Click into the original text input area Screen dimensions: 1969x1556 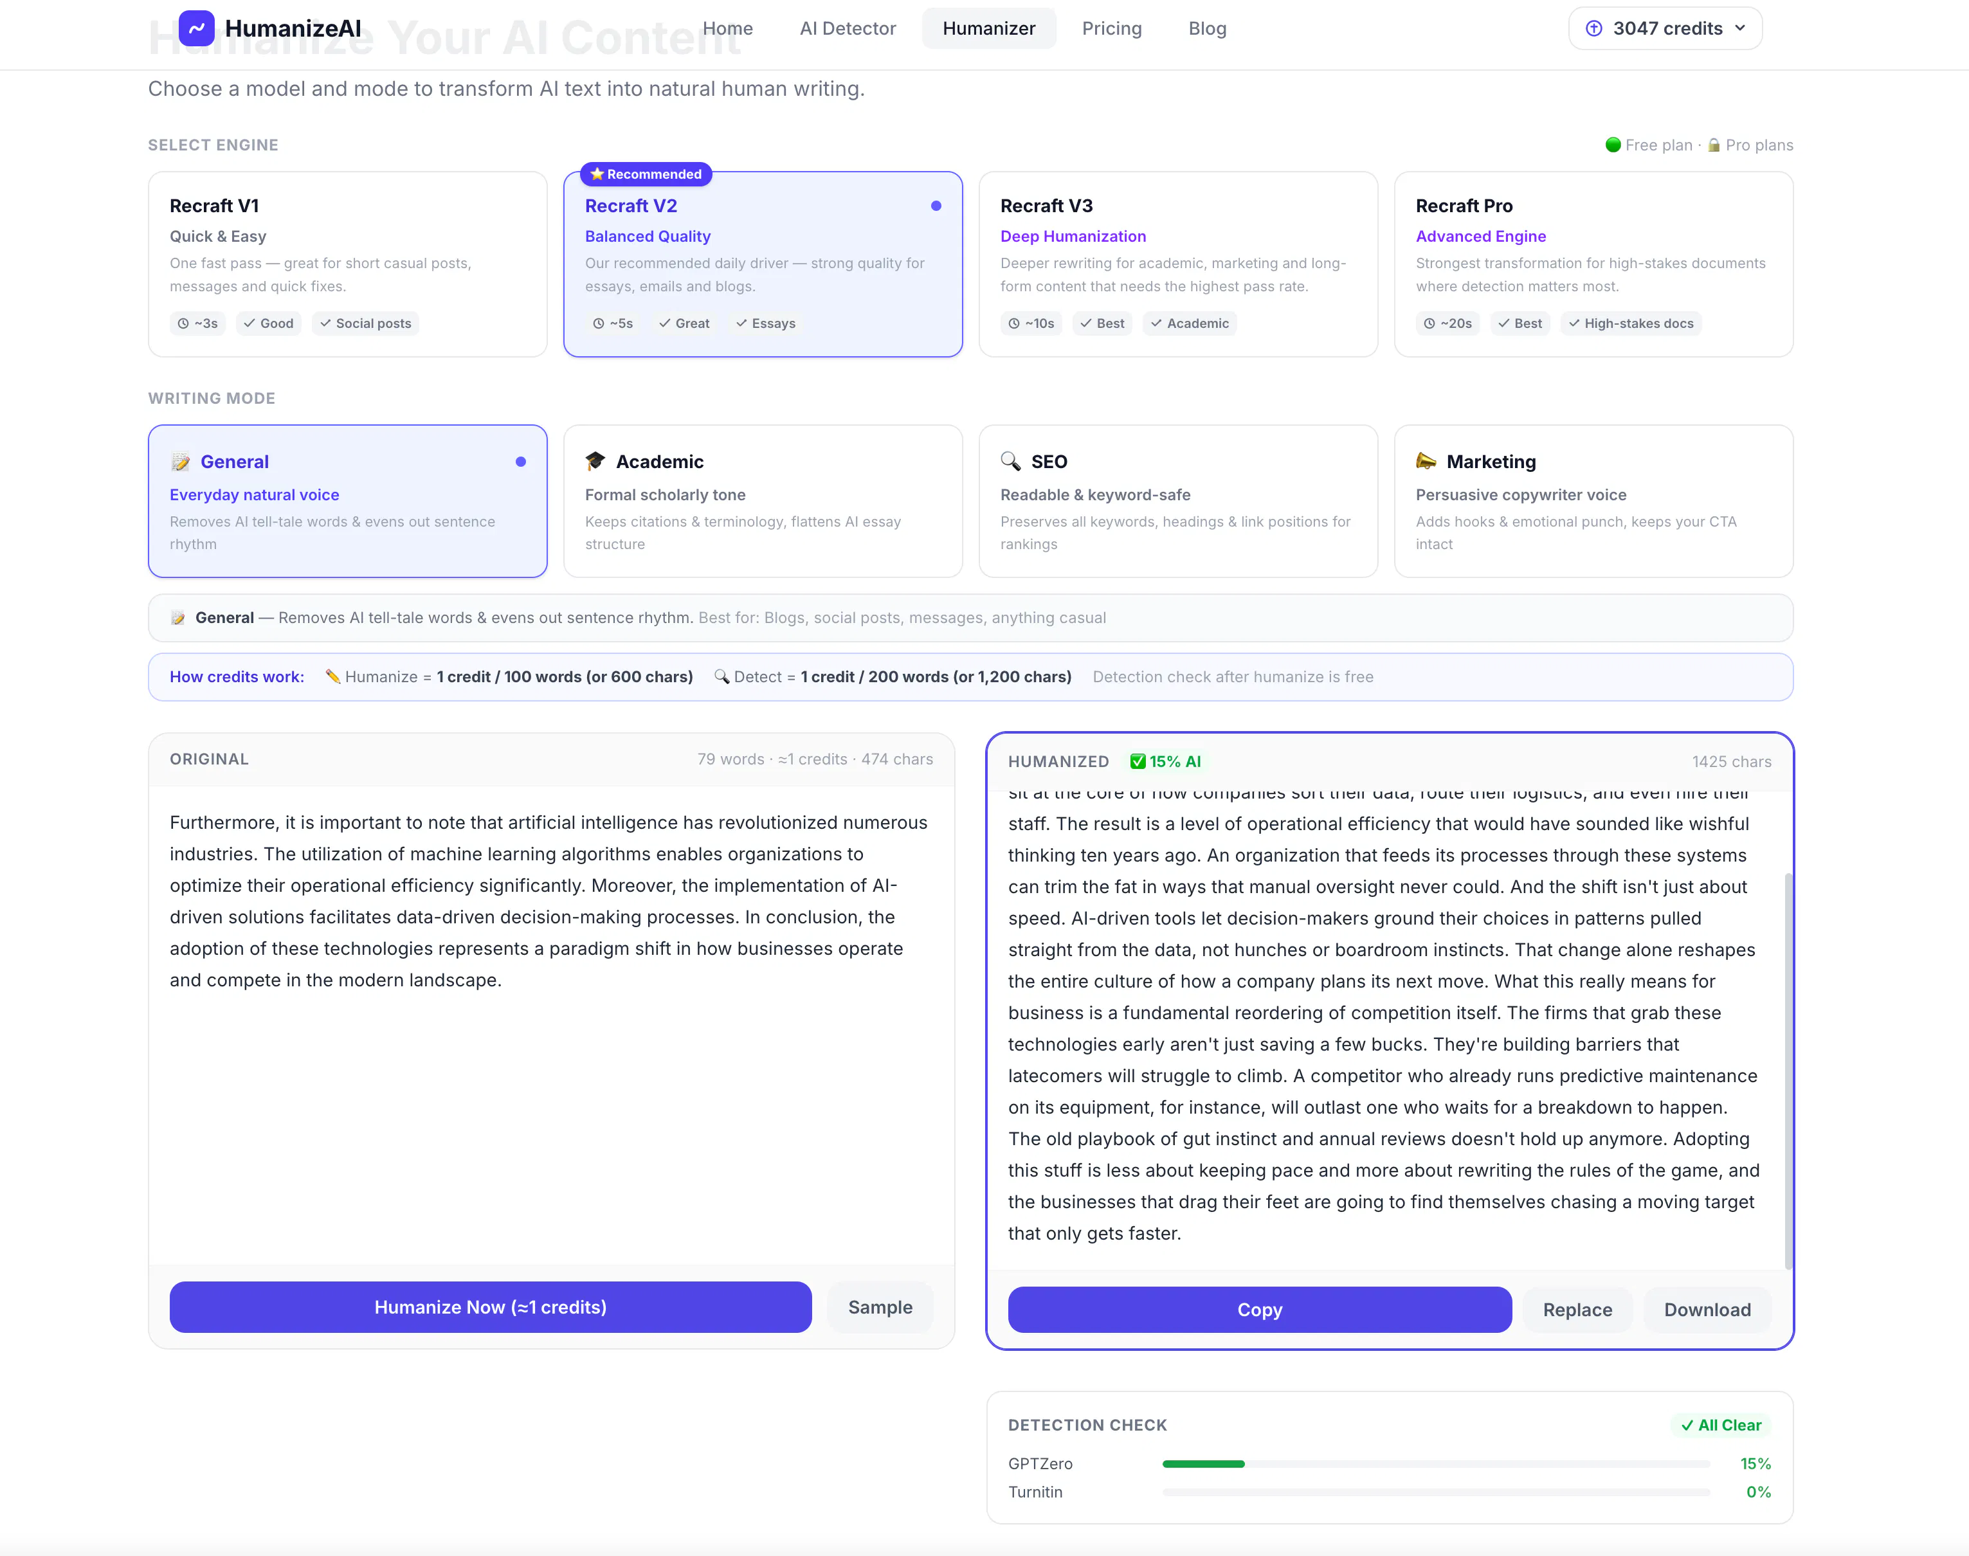tap(551, 1025)
